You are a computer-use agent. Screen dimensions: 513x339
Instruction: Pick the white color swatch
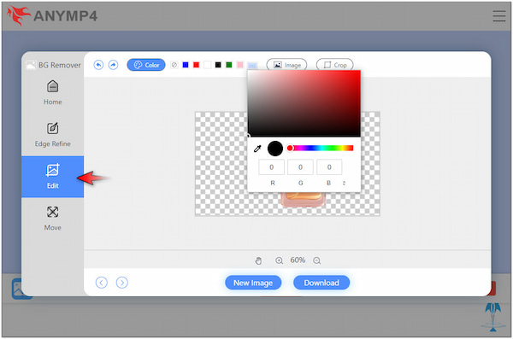click(207, 65)
